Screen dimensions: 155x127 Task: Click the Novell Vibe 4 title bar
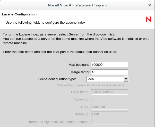coord(77,5)
